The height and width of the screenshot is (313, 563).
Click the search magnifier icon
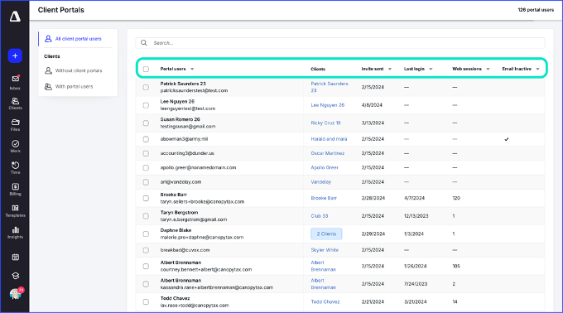coord(143,43)
